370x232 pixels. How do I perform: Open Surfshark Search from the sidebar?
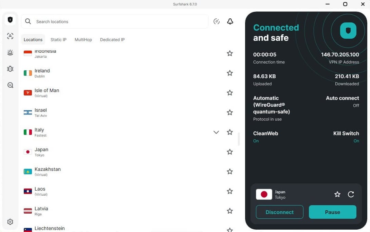[10, 85]
